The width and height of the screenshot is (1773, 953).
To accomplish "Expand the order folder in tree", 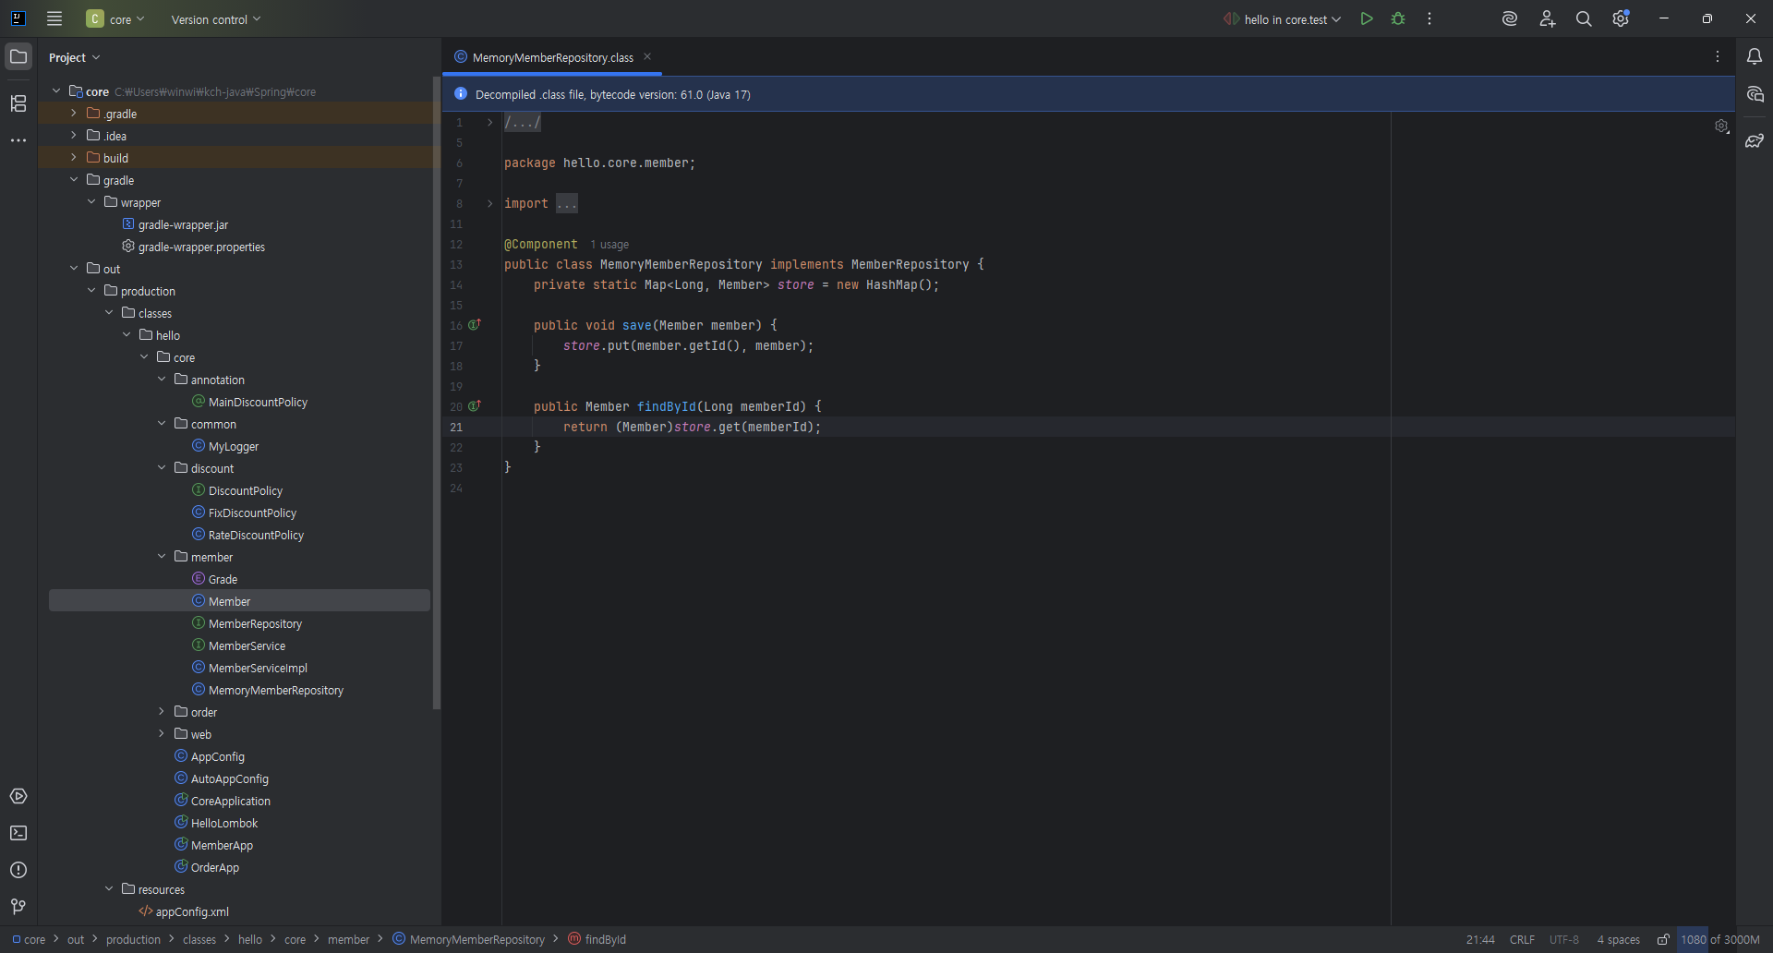I will point(162,712).
